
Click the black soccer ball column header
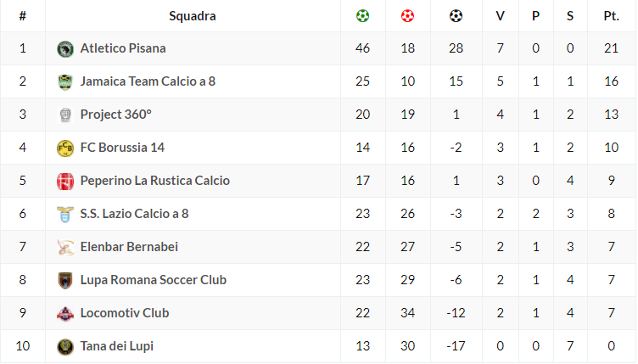[456, 16]
